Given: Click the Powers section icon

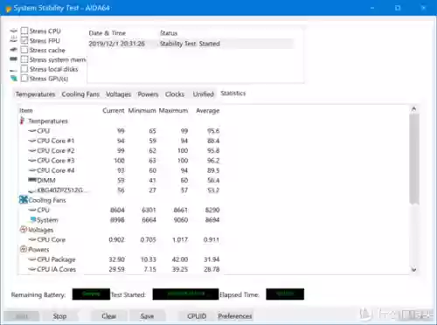Looking at the screenshot, I should 24,249.
